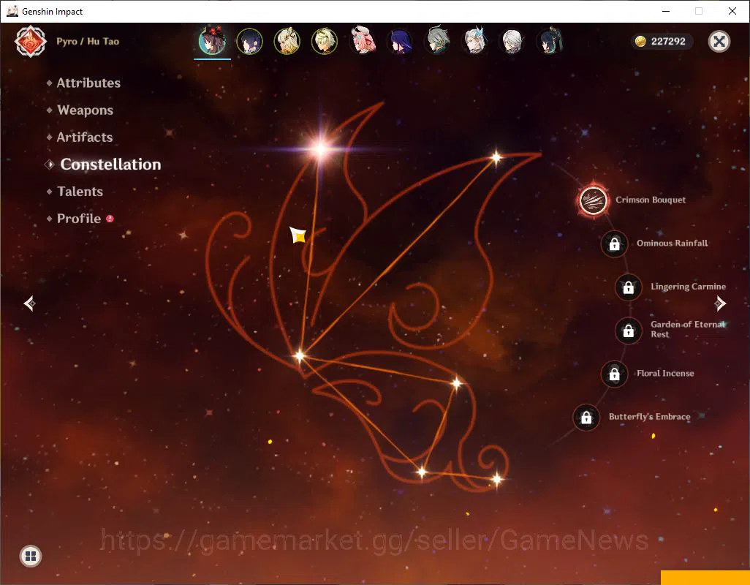The image size is (750, 585).
Task: Click the 'Pyro / Hu Tao' title text
Action: (88, 42)
